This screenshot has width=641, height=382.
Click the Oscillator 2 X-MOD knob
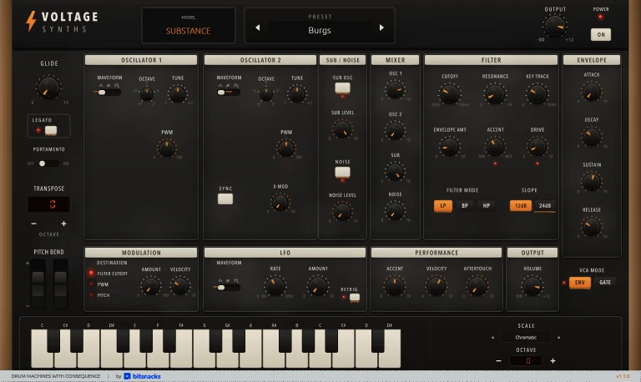point(280,203)
